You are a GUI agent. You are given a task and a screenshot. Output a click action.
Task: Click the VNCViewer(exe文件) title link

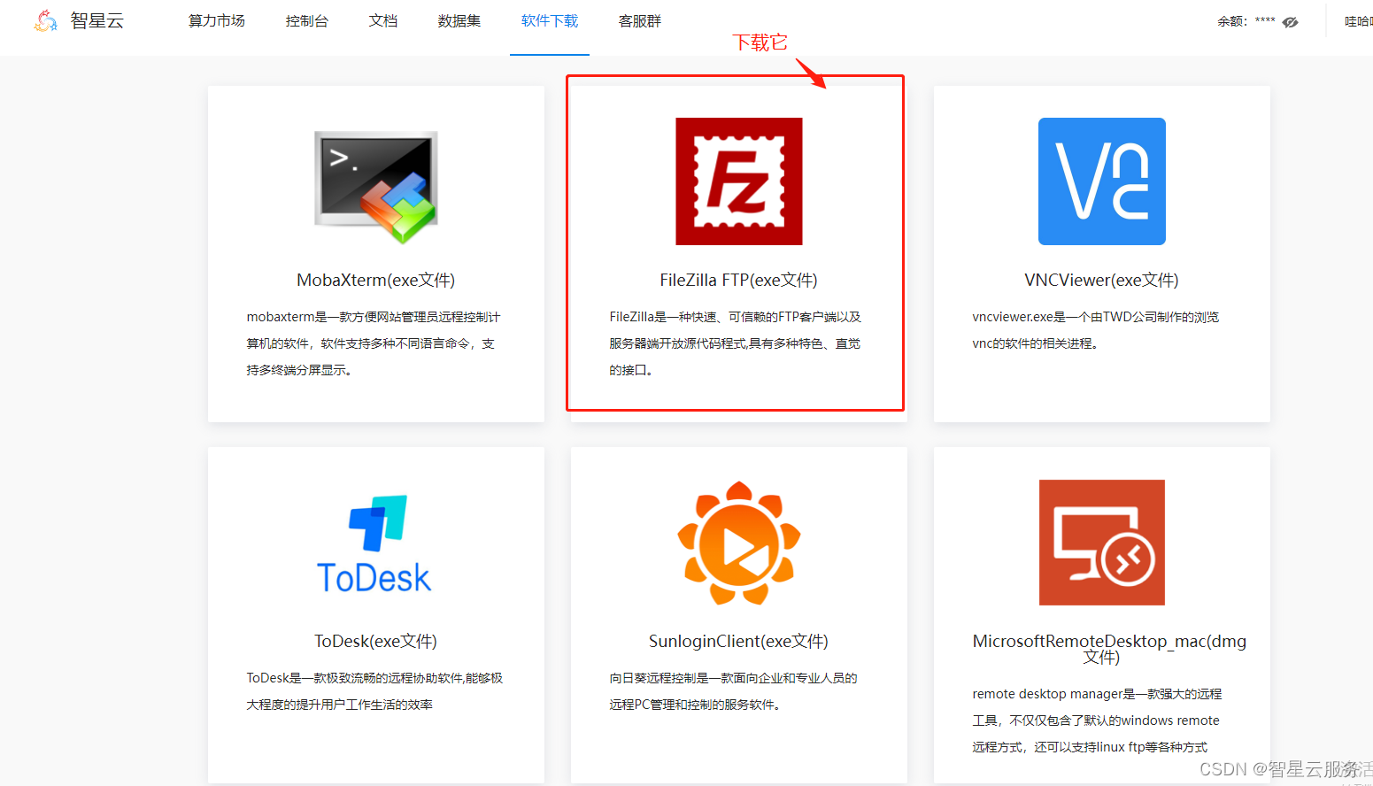click(x=1102, y=281)
